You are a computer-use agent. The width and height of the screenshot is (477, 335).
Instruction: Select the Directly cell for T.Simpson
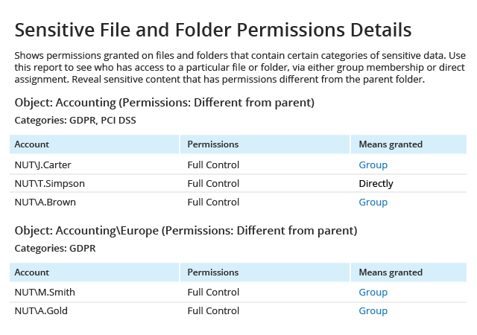click(376, 184)
